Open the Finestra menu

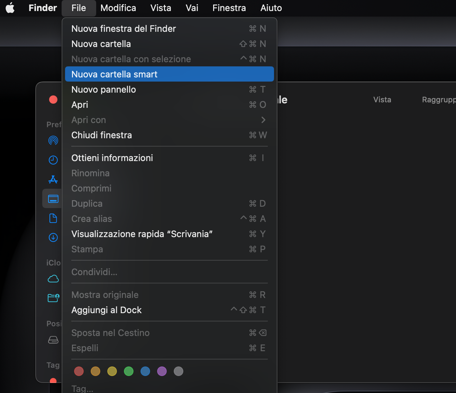229,8
